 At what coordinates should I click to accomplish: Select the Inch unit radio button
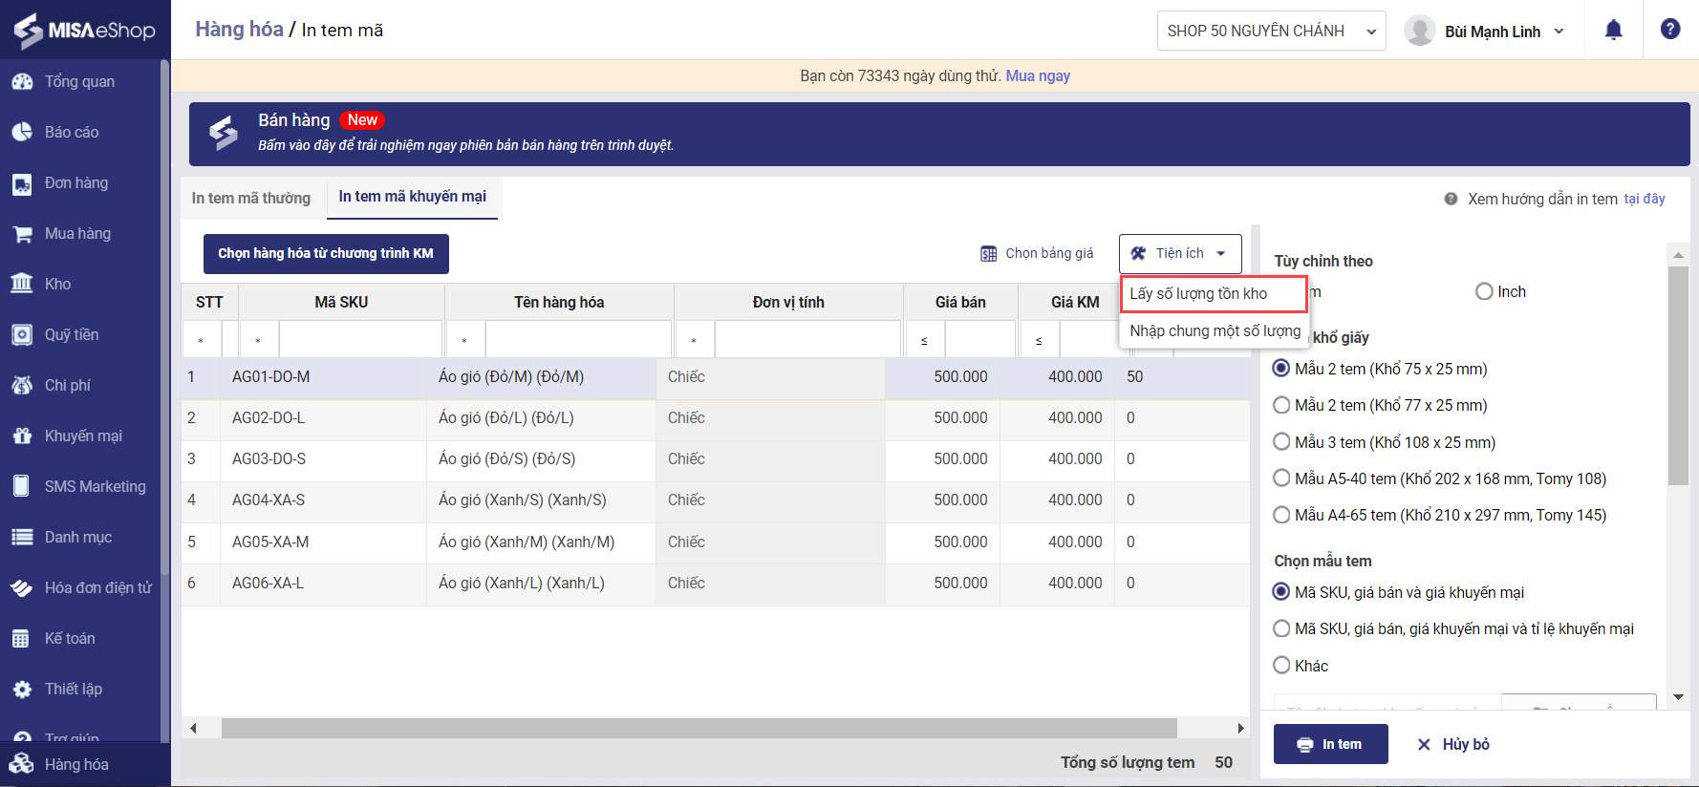click(x=1484, y=291)
